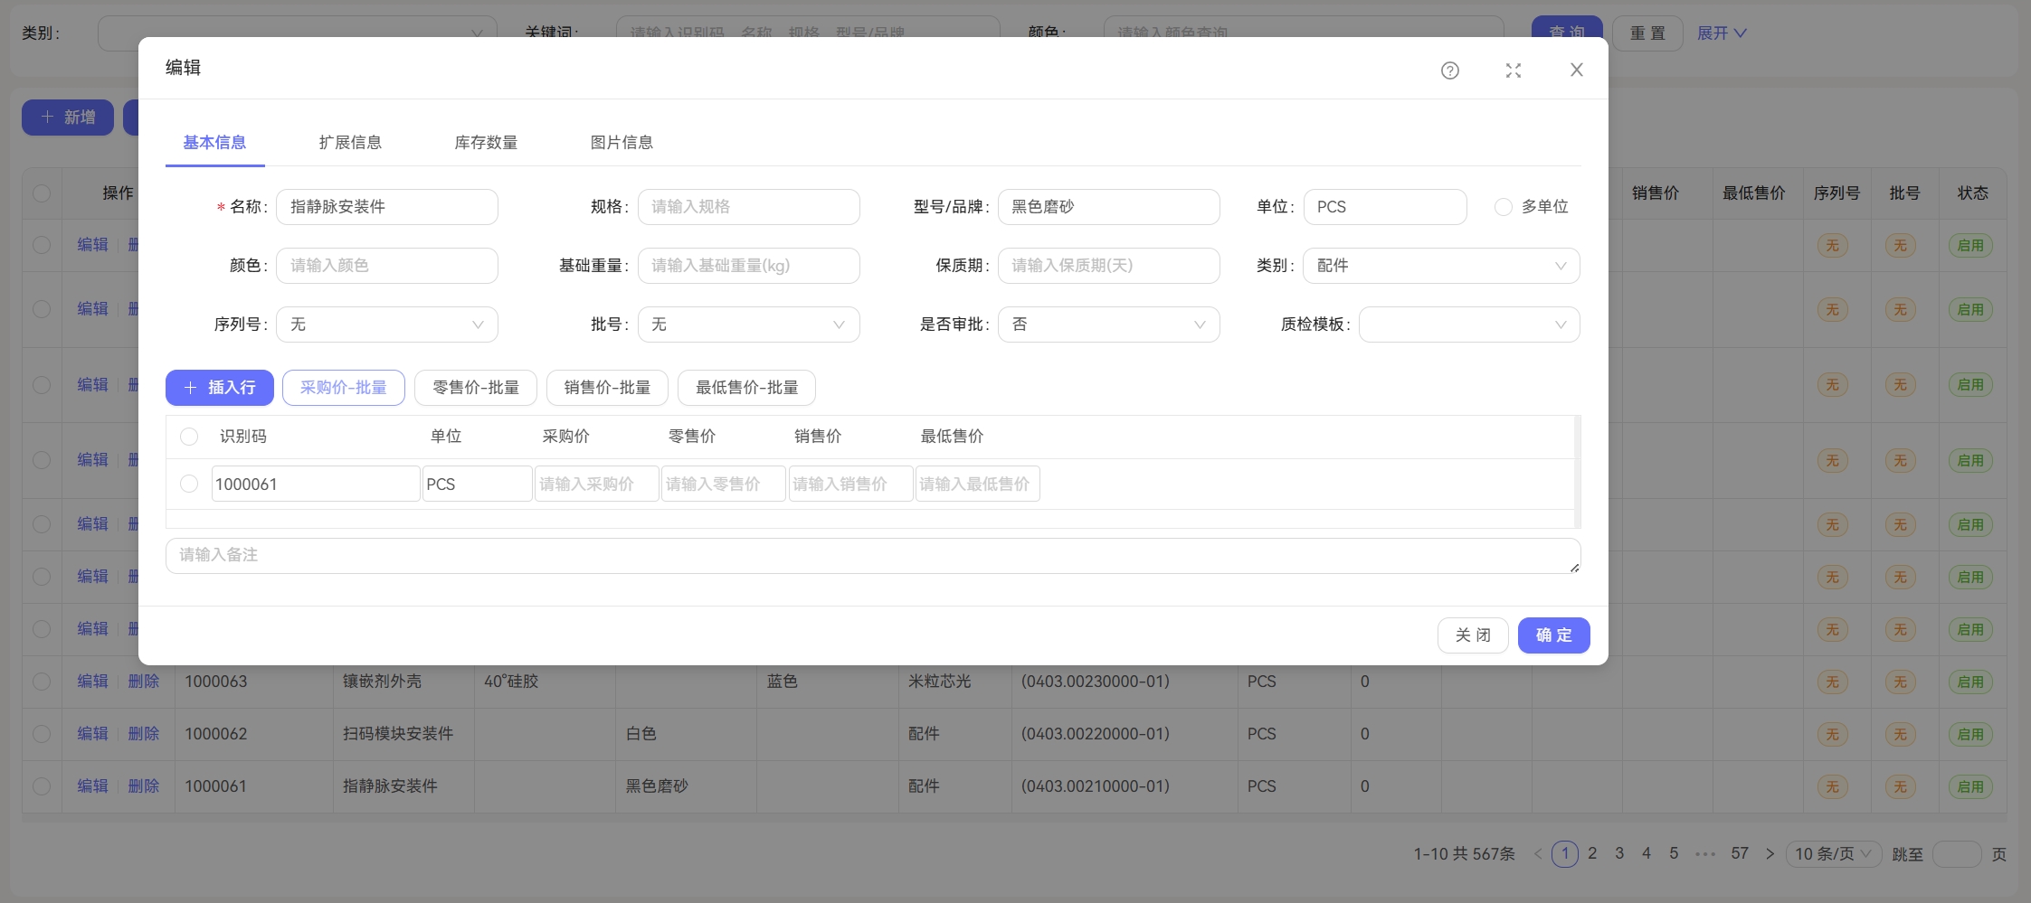
Task: Open the 序列号 dropdown
Action: (386, 325)
